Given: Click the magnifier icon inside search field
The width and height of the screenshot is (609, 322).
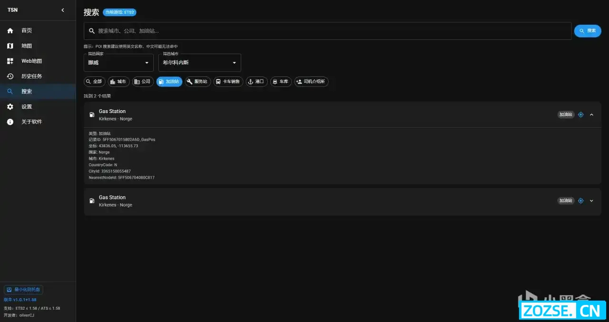Looking at the screenshot, I should [92, 31].
